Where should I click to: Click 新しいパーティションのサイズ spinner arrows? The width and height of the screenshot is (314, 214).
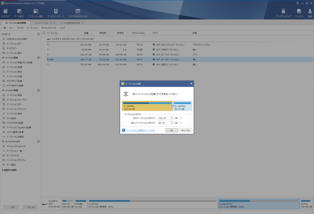click(172, 123)
